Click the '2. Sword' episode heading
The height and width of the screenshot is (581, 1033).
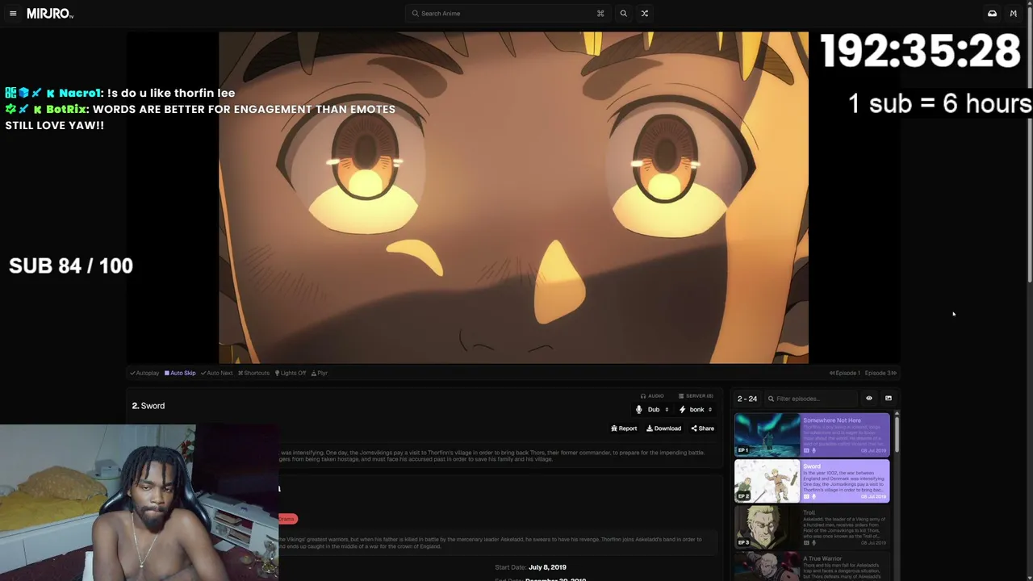(x=148, y=406)
